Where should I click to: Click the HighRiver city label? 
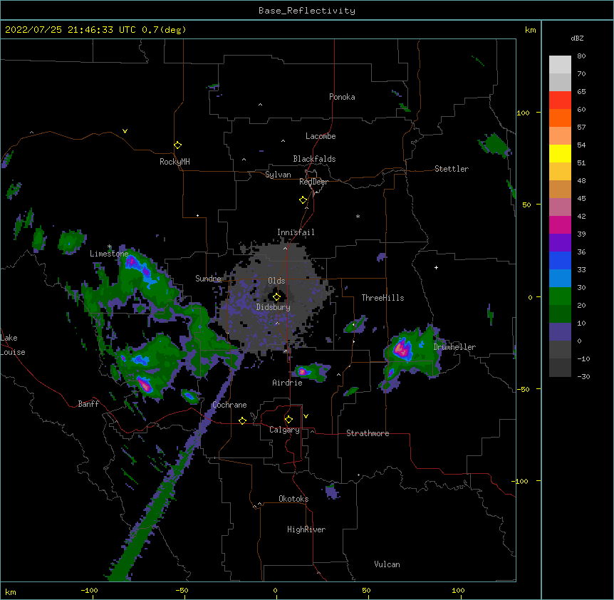point(306,529)
